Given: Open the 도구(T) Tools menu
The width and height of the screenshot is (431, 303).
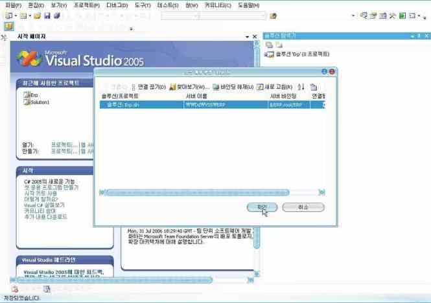Looking at the screenshot, I should pos(143,5).
